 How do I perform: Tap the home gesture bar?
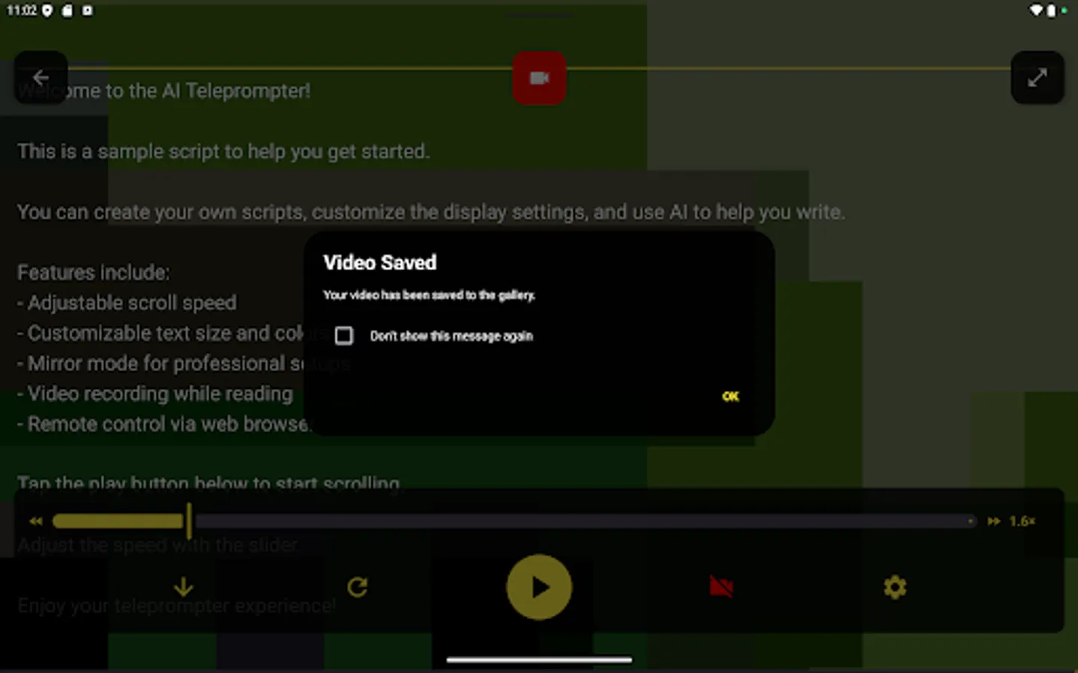[x=538, y=660]
